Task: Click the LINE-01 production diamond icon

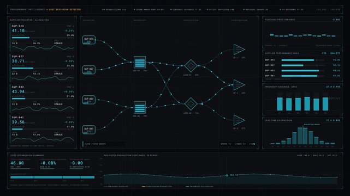Action: [x=191, y=66]
